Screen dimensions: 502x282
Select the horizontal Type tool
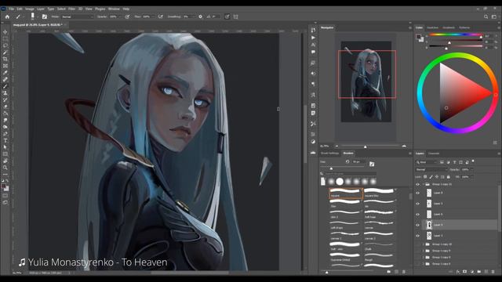(x=5, y=140)
